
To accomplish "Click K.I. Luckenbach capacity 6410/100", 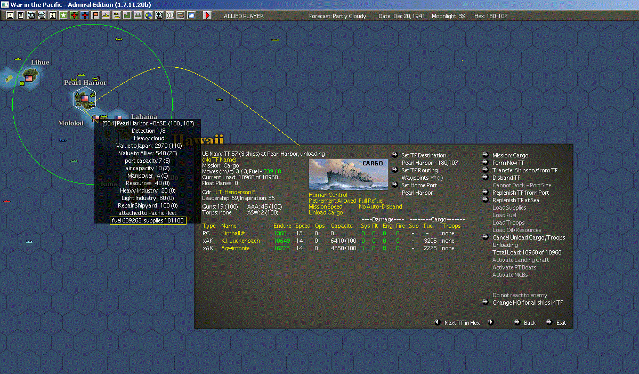I will pos(343,241).
